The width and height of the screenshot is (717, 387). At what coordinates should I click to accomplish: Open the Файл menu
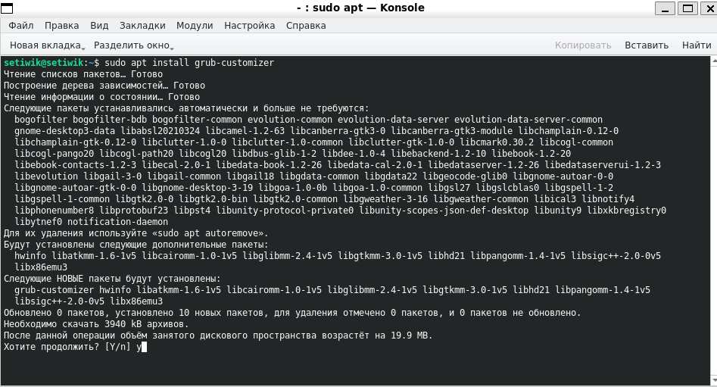coord(21,26)
